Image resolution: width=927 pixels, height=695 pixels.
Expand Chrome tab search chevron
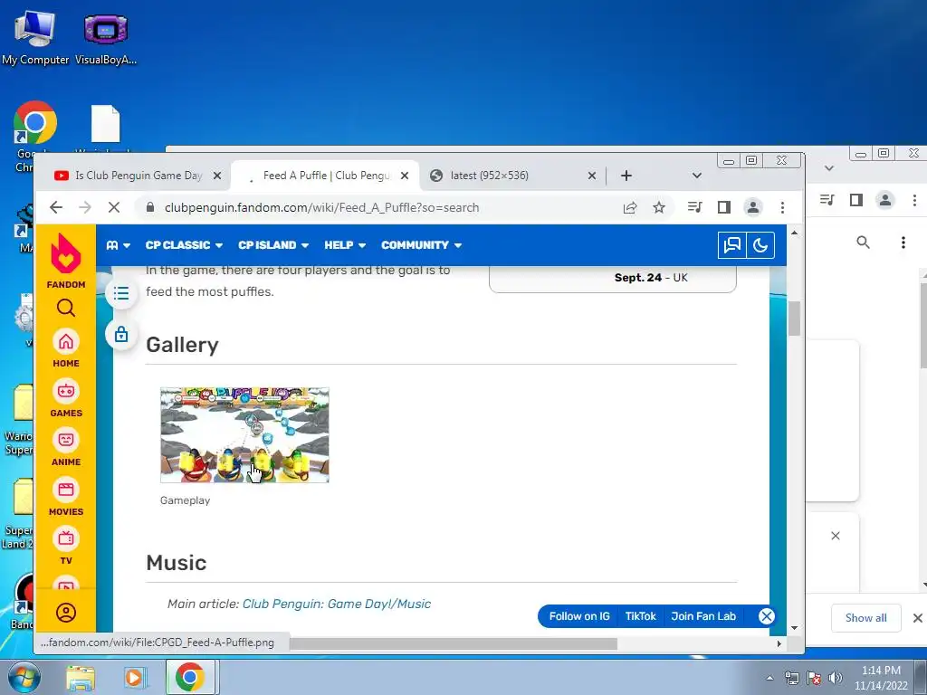pos(696,176)
